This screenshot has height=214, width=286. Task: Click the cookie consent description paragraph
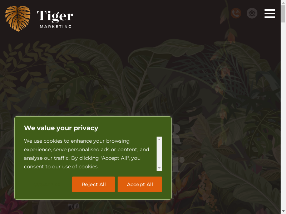point(87,154)
